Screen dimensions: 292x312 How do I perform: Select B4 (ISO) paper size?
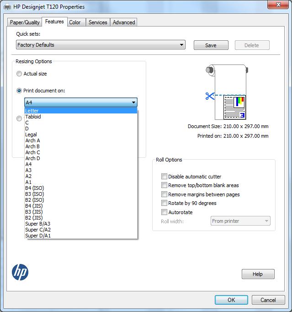pos(81,188)
